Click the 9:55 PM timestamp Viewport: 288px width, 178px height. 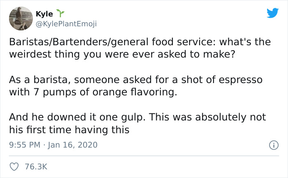[x=25, y=145]
